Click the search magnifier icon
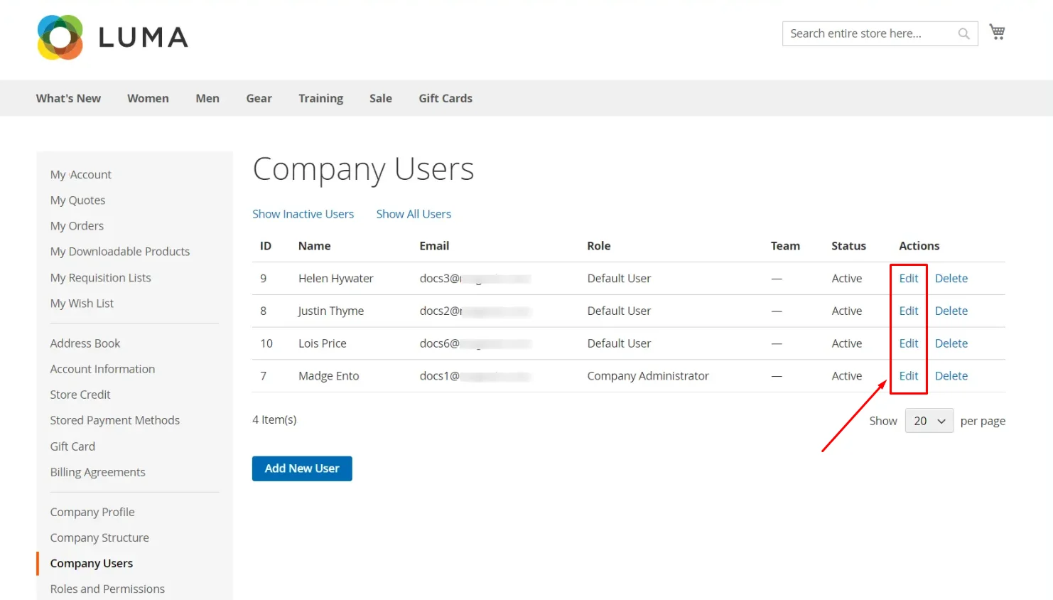 pos(963,33)
